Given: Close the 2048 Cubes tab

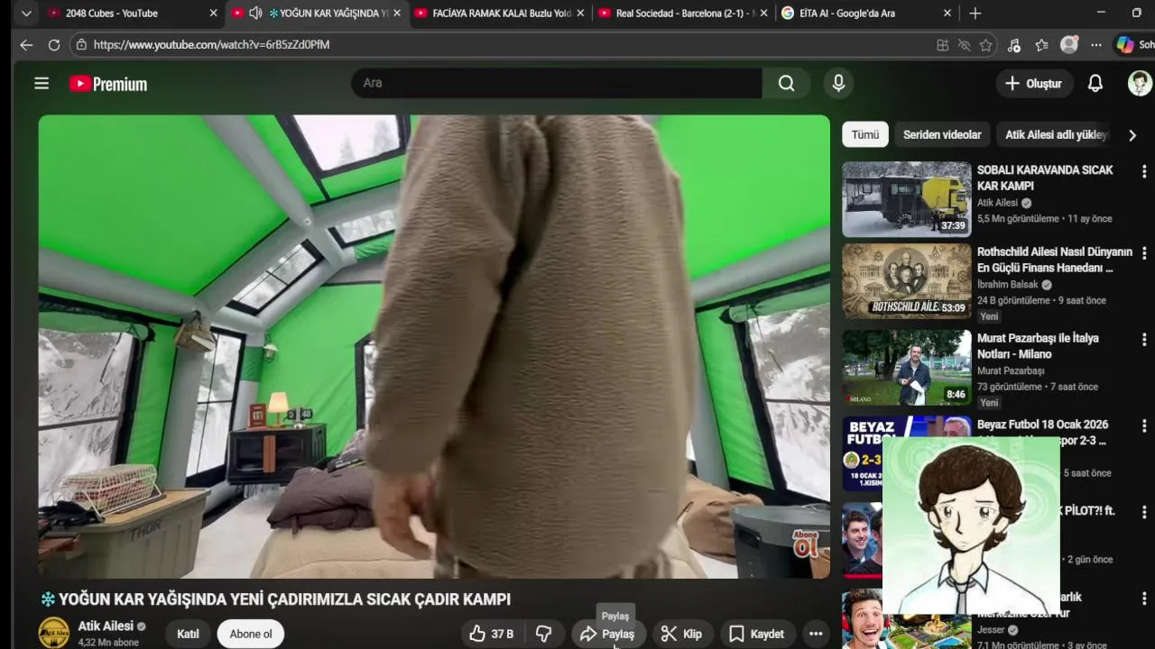Looking at the screenshot, I should click(213, 13).
